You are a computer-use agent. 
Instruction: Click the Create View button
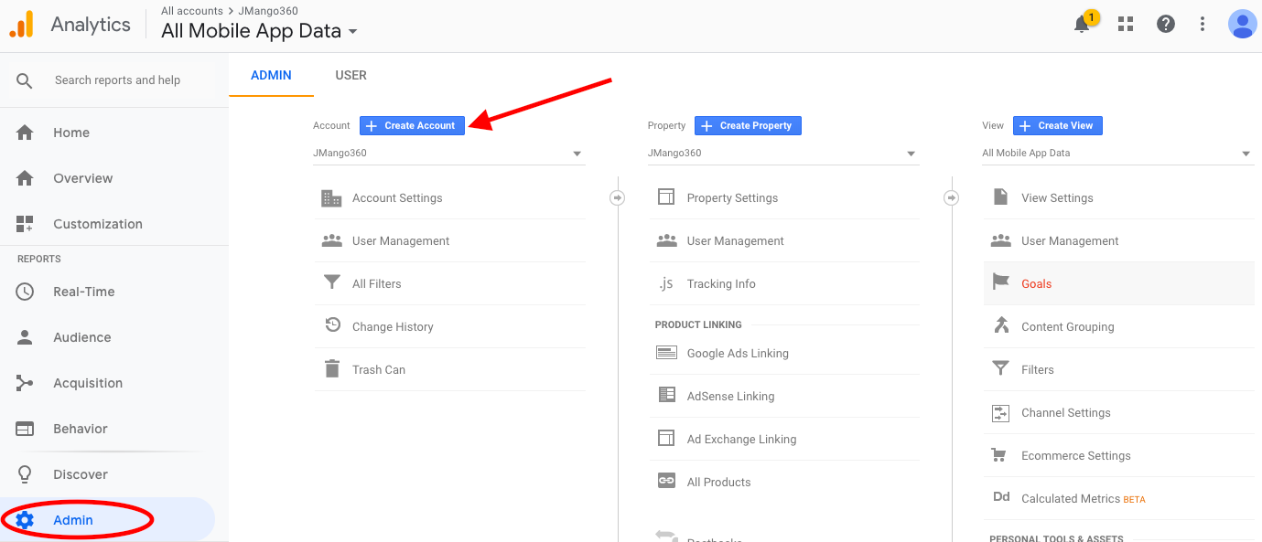1057,125
